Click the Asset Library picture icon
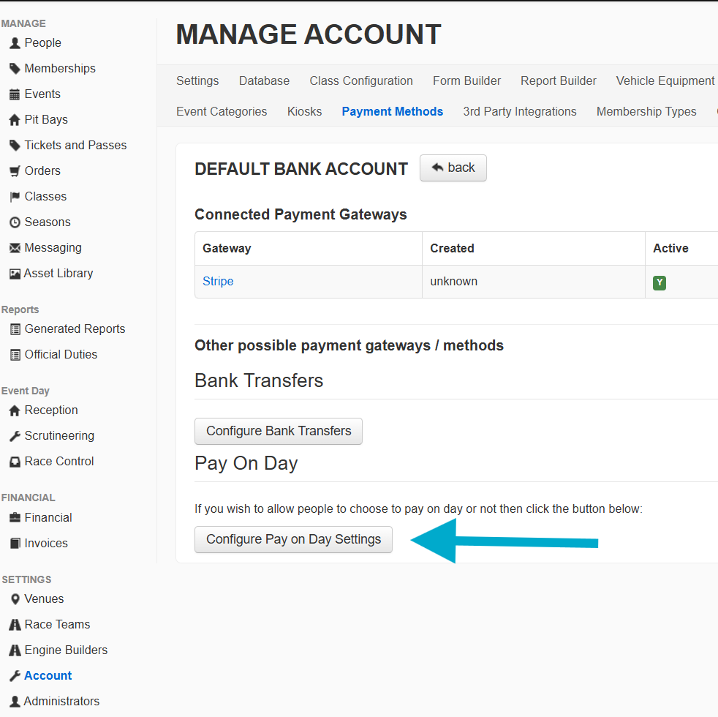718x717 pixels. [15, 274]
